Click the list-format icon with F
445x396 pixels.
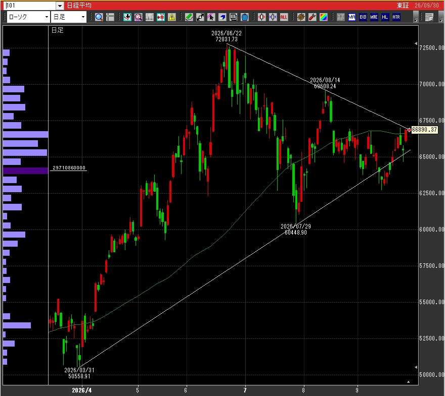click(429, 17)
